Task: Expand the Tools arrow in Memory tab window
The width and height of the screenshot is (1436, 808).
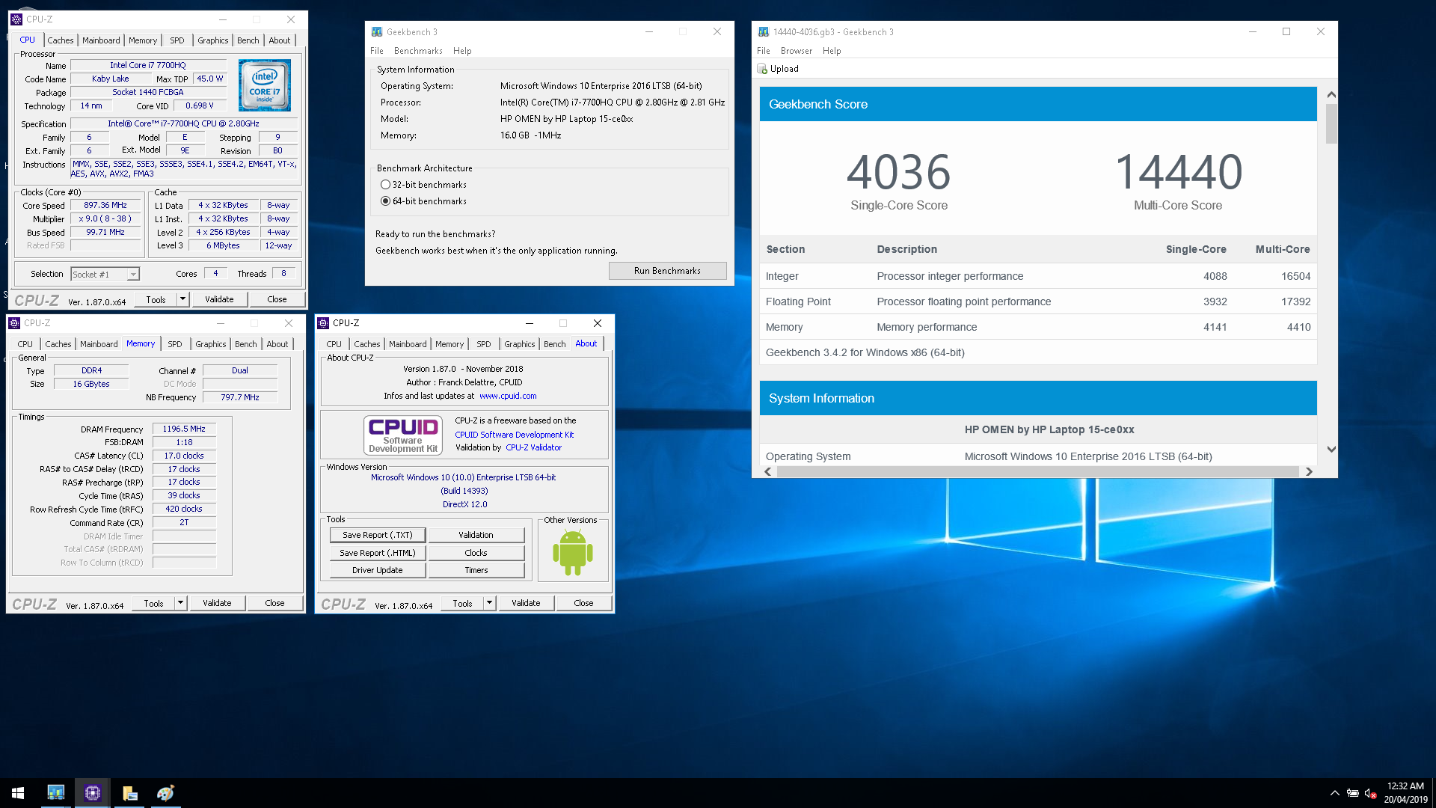Action: (180, 603)
